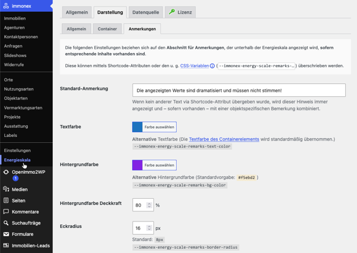Select the Darstellung tab
Image resolution: width=357 pixels, height=253 pixels.
point(110,13)
